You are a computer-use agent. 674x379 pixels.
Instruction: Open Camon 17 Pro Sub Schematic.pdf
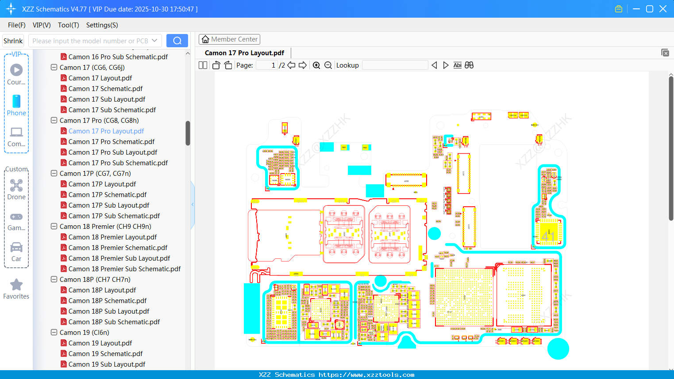coord(118,163)
